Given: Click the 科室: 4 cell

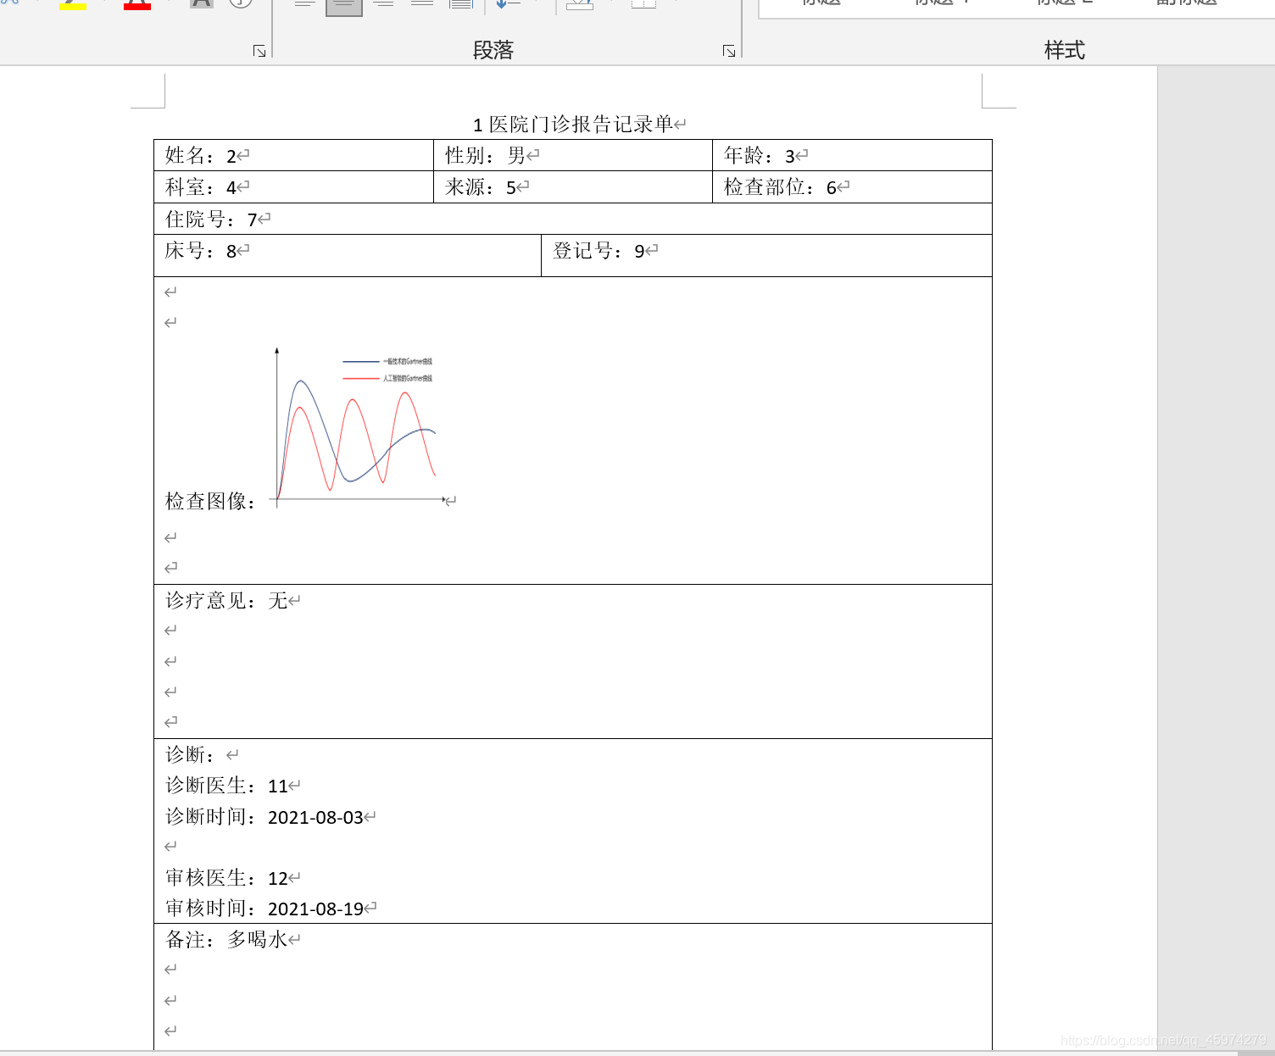Looking at the screenshot, I should [x=293, y=187].
